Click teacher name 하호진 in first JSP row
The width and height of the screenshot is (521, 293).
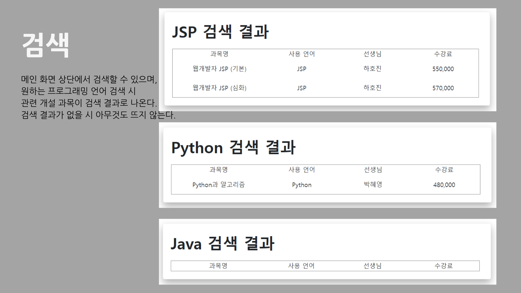pos(372,69)
